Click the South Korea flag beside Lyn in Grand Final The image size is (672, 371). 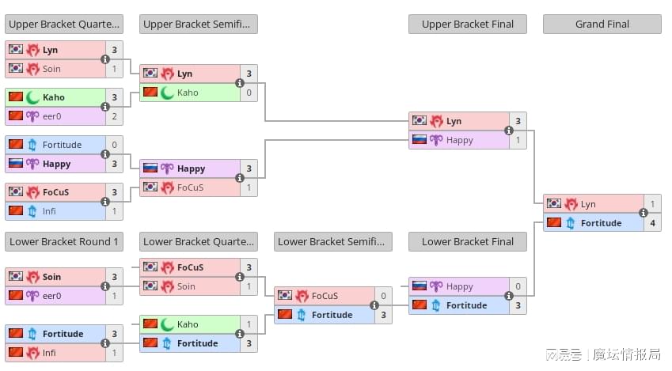tap(554, 203)
